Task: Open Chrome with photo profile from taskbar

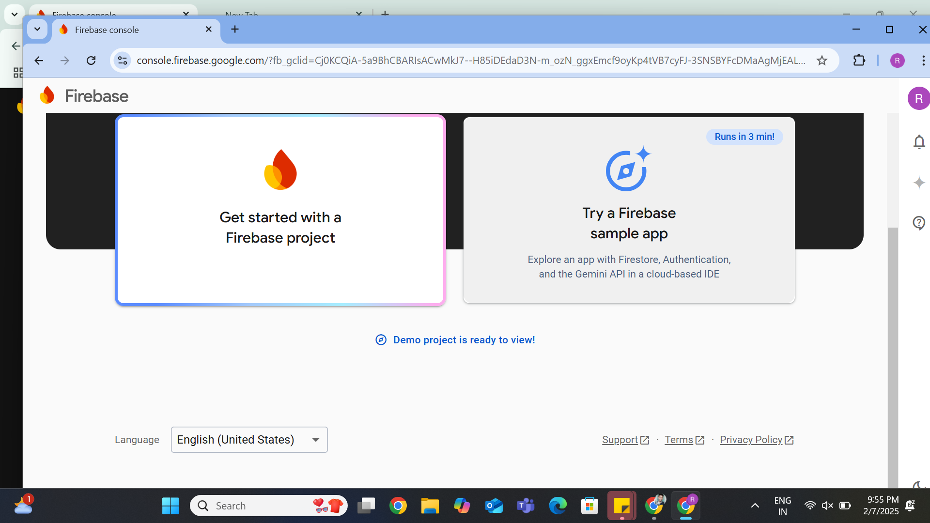Action: (654, 506)
